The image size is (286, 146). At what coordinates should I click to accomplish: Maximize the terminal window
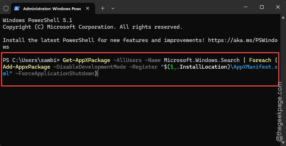(x=262, y=7)
